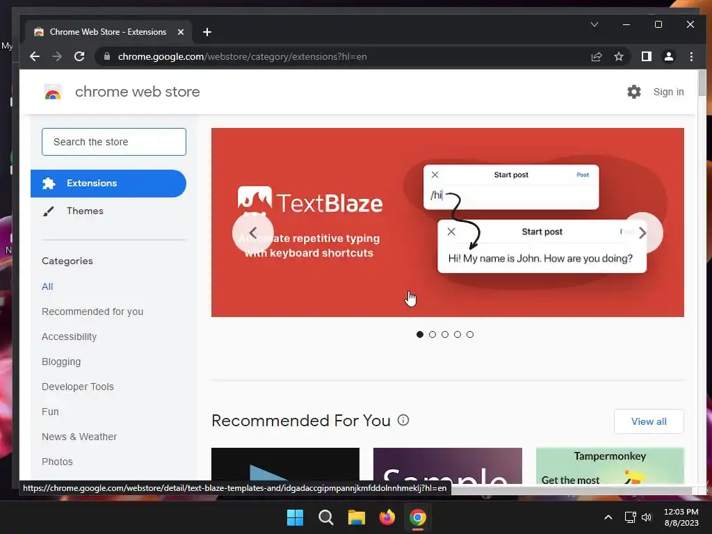Select the first carousel dot
712x534 pixels.
[419, 334]
